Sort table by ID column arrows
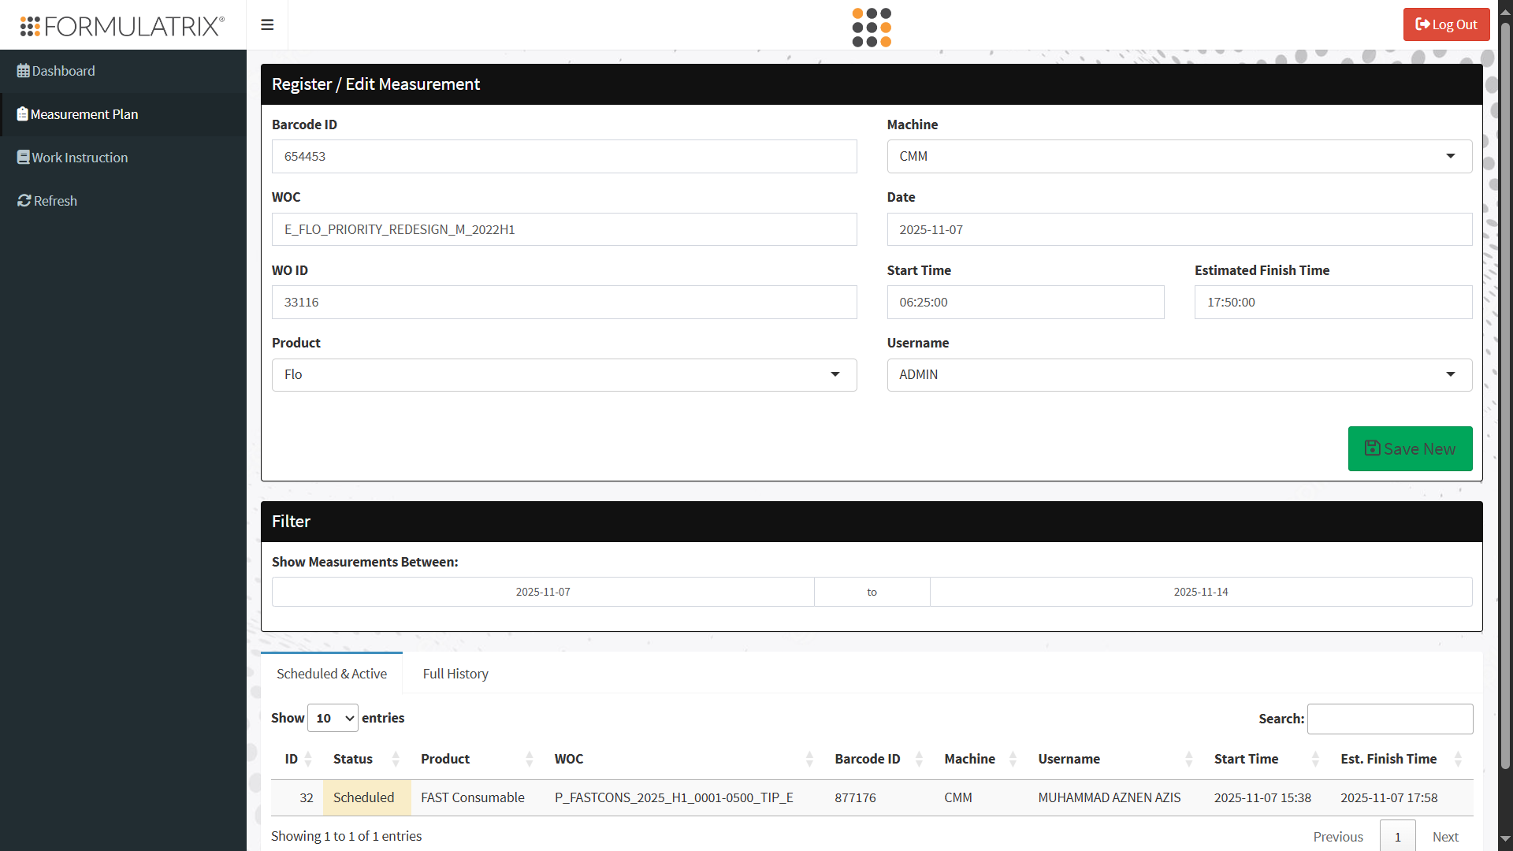The height and width of the screenshot is (851, 1513). [308, 759]
